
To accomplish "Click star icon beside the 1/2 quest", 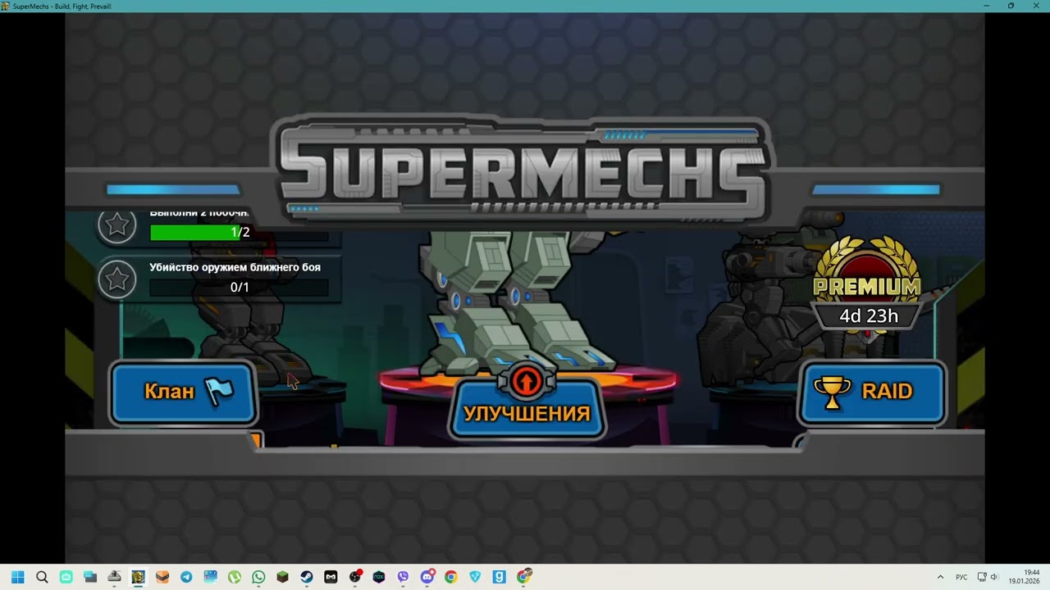I will pyautogui.click(x=117, y=225).
